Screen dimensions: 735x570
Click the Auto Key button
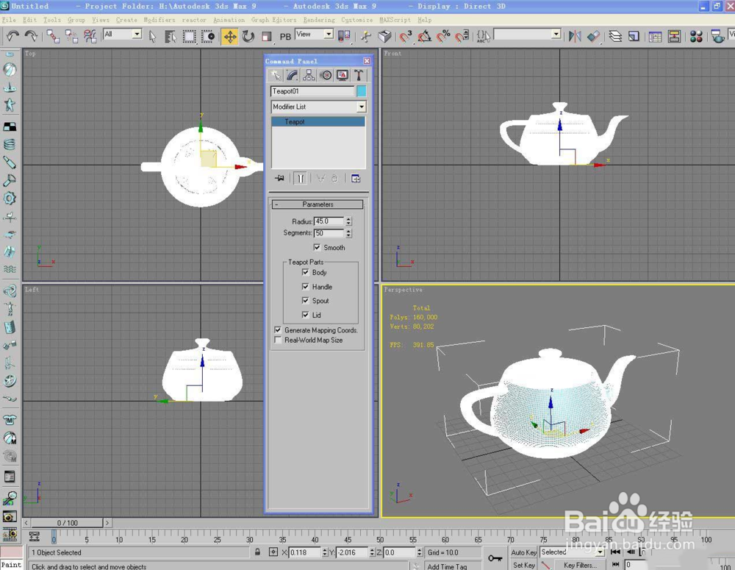point(523,552)
